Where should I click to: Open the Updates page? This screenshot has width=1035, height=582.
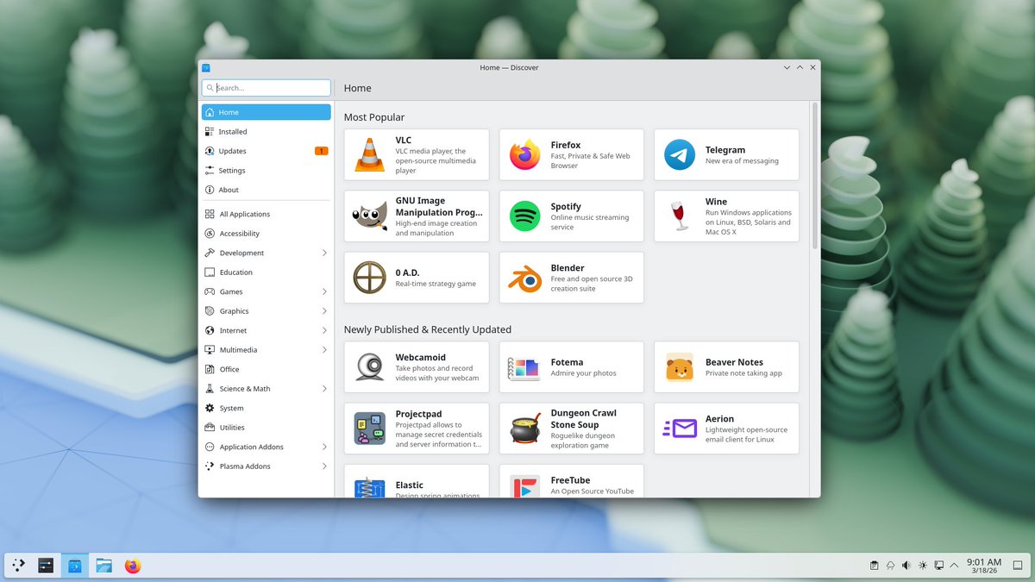267,151
